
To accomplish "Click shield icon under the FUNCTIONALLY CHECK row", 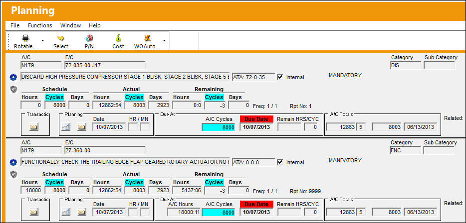I will coord(13,174).
